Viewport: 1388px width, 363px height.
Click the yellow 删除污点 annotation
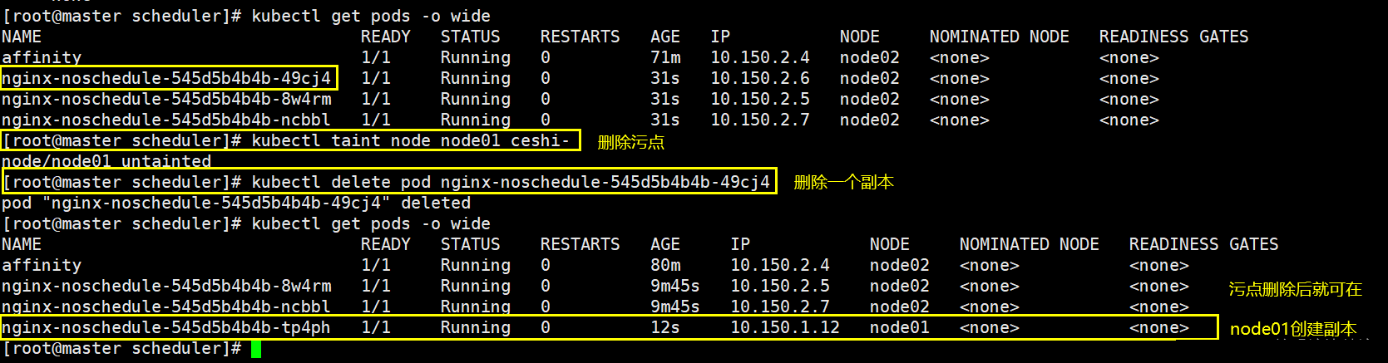pyautogui.click(x=630, y=142)
